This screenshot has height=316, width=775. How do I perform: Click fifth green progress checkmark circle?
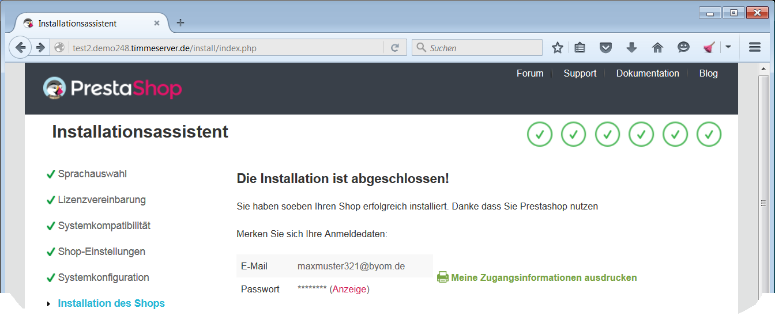coord(675,135)
